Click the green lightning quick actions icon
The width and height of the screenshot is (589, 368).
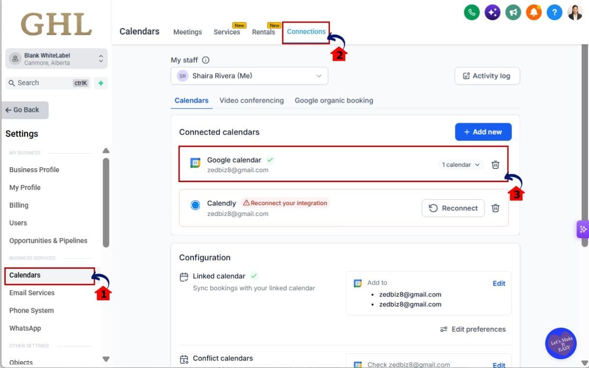[101, 83]
